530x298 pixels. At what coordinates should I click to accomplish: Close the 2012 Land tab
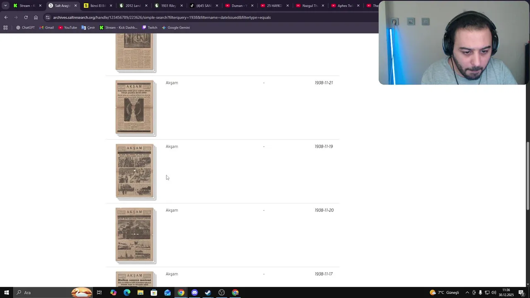[146, 6]
